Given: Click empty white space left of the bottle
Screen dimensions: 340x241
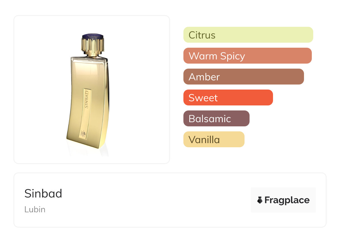Looking at the screenshot, I should 39,89.
